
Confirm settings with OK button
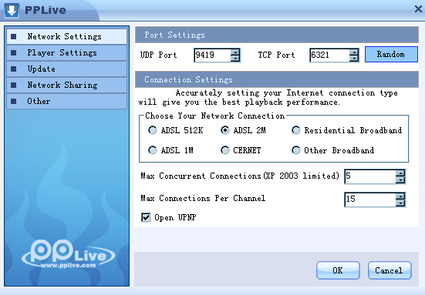coord(338,270)
